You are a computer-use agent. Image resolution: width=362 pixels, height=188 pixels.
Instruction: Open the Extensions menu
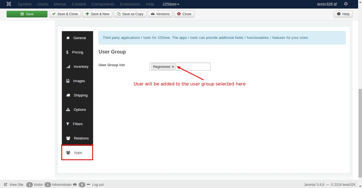tap(130, 4)
